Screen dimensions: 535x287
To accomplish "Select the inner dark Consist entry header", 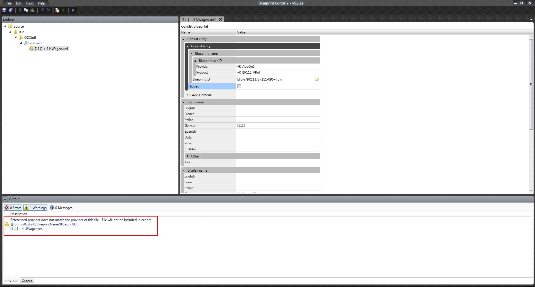I will pos(253,46).
